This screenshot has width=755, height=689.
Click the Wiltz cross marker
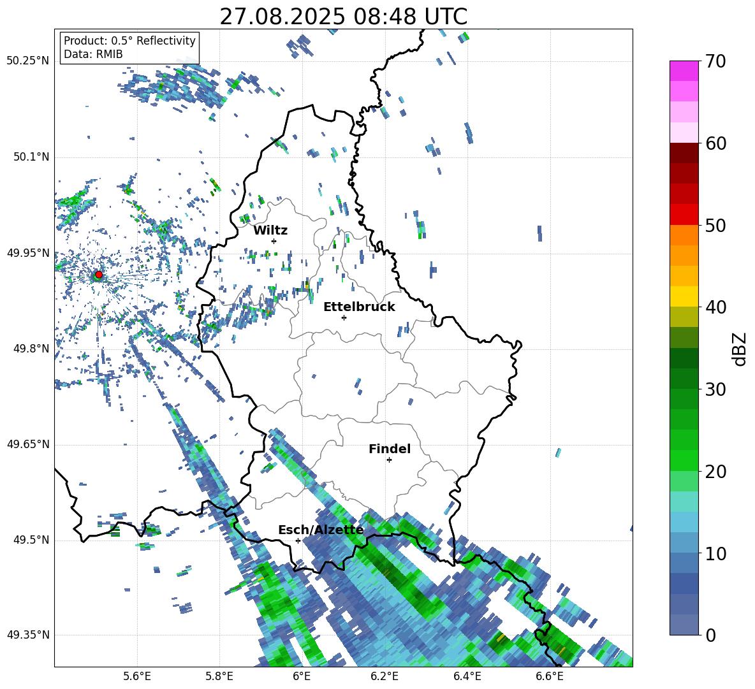(x=274, y=241)
